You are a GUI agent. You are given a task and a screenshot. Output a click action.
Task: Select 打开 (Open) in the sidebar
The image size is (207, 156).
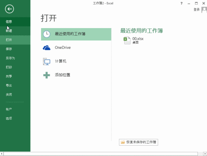[15, 40]
